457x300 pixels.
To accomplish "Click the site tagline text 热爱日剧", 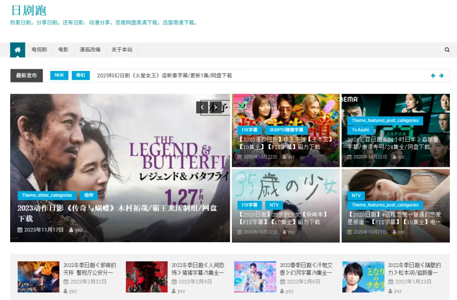I will (104, 23).
